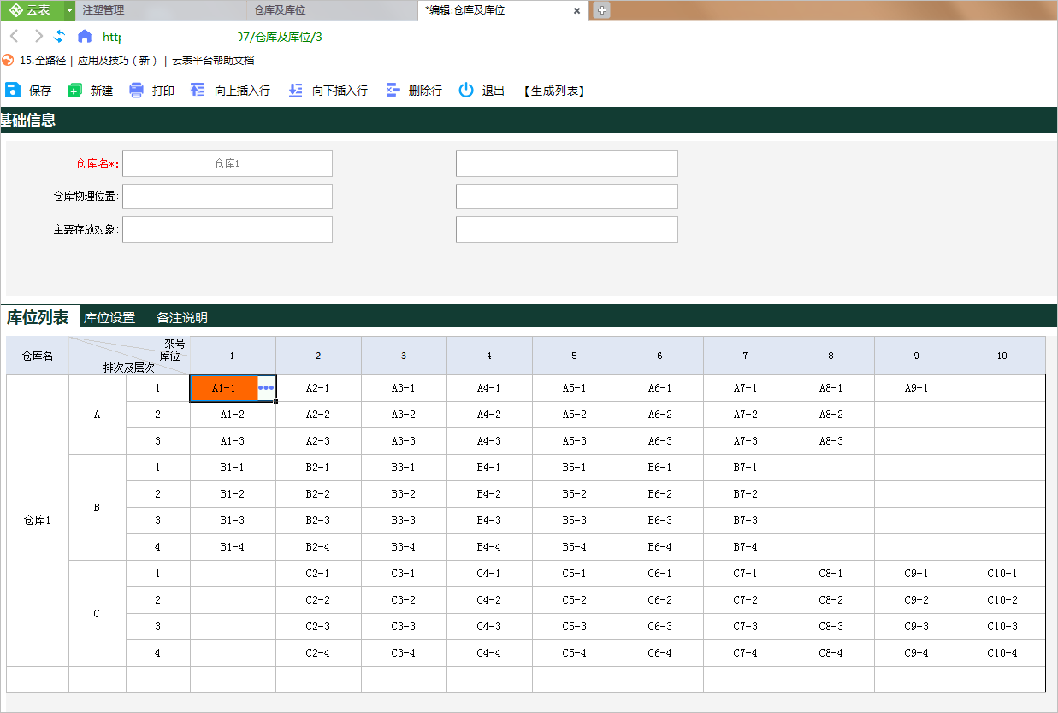Click the Print (打印) toolbar icon
This screenshot has height=713, width=1058.
[137, 91]
